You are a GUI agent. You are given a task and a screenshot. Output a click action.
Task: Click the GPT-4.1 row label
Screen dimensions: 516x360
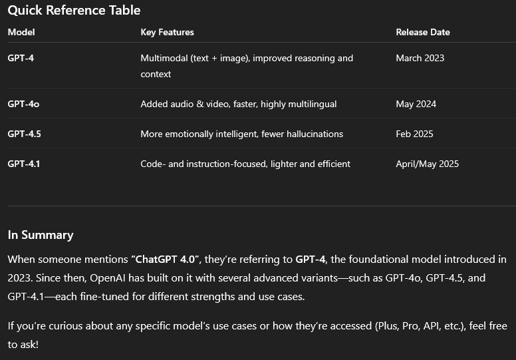[x=24, y=164]
